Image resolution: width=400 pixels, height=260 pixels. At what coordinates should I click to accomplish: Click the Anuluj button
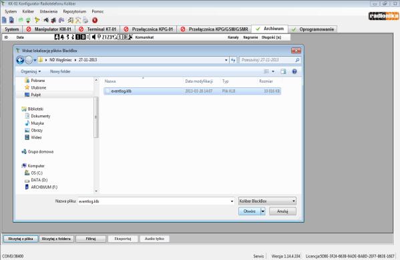(282, 211)
